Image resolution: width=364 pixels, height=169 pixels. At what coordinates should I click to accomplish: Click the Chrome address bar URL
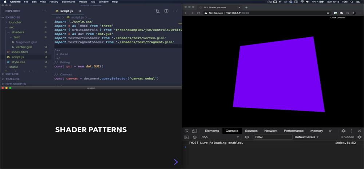(237, 13)
